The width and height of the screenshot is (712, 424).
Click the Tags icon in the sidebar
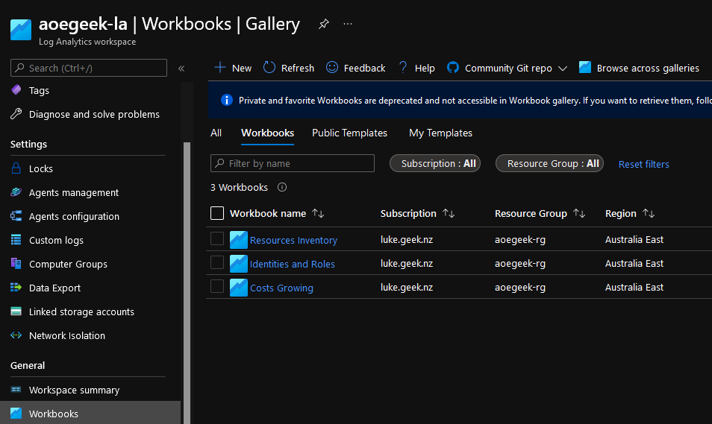[16, 90]
